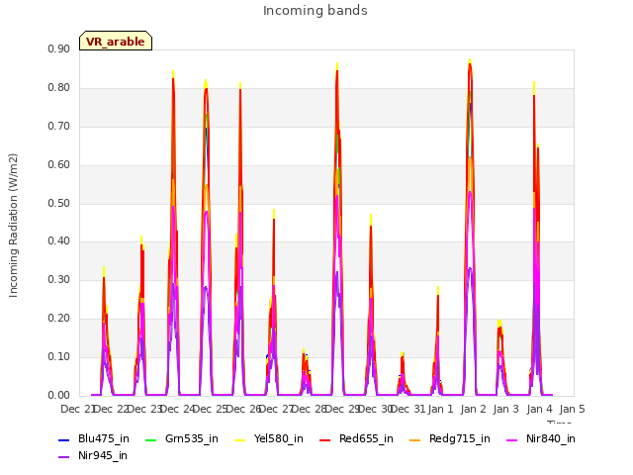Screen dimensions: 633x475
Task: Click the Incoming Radiation (W/m2) axis label
Action: click(13, 226)
